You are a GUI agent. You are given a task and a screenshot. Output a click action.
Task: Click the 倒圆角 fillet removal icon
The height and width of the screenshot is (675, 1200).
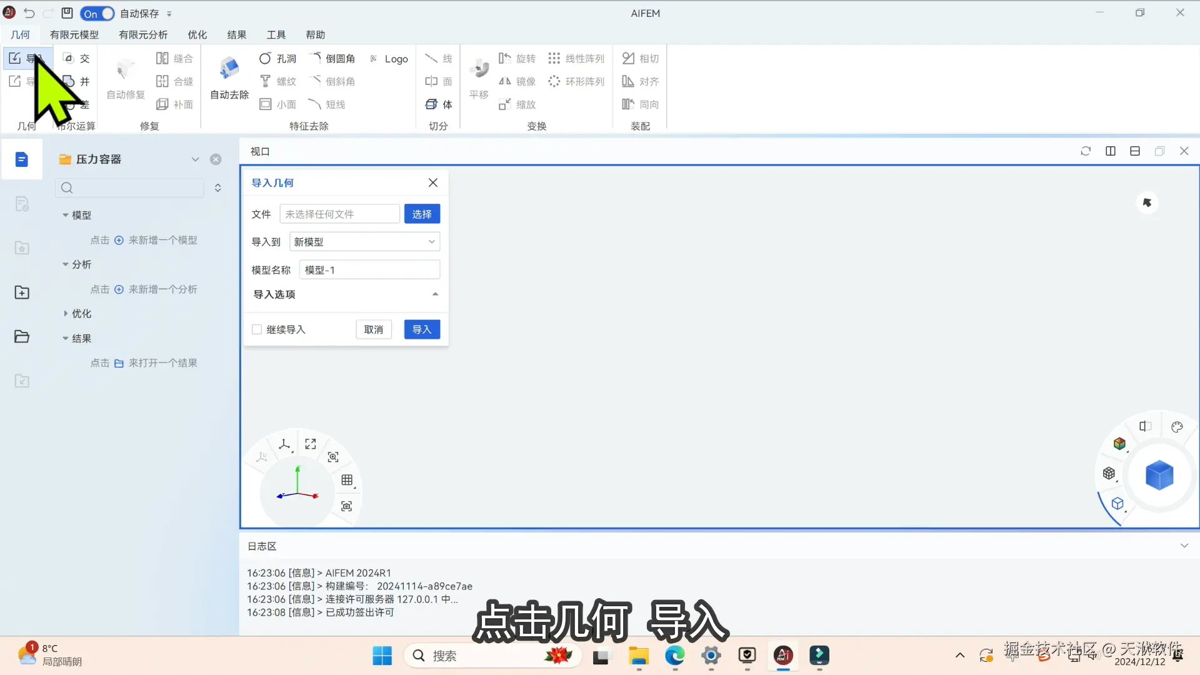(x=316, y=58)
